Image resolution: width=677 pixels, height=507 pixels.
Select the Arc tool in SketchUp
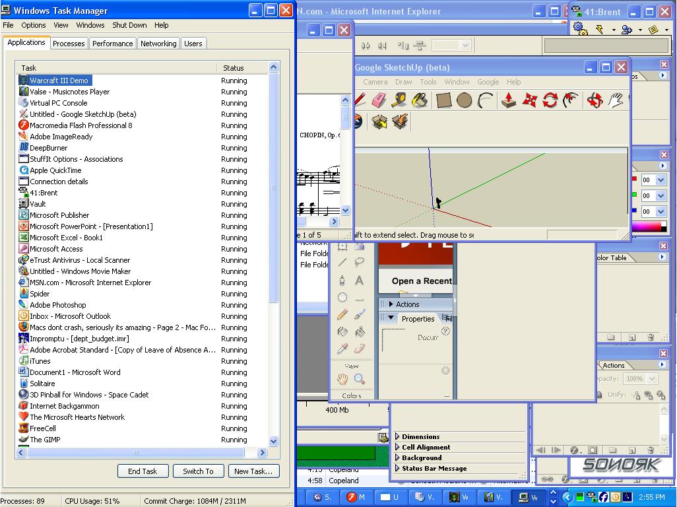click(x=485, y=100)
